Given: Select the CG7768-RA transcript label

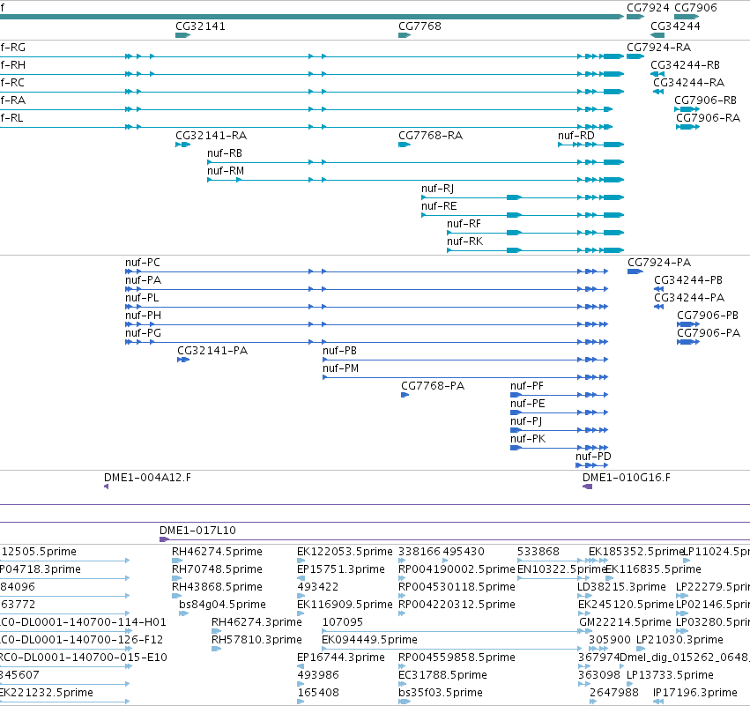Looking at the screenshot, I should pos(430,136).
